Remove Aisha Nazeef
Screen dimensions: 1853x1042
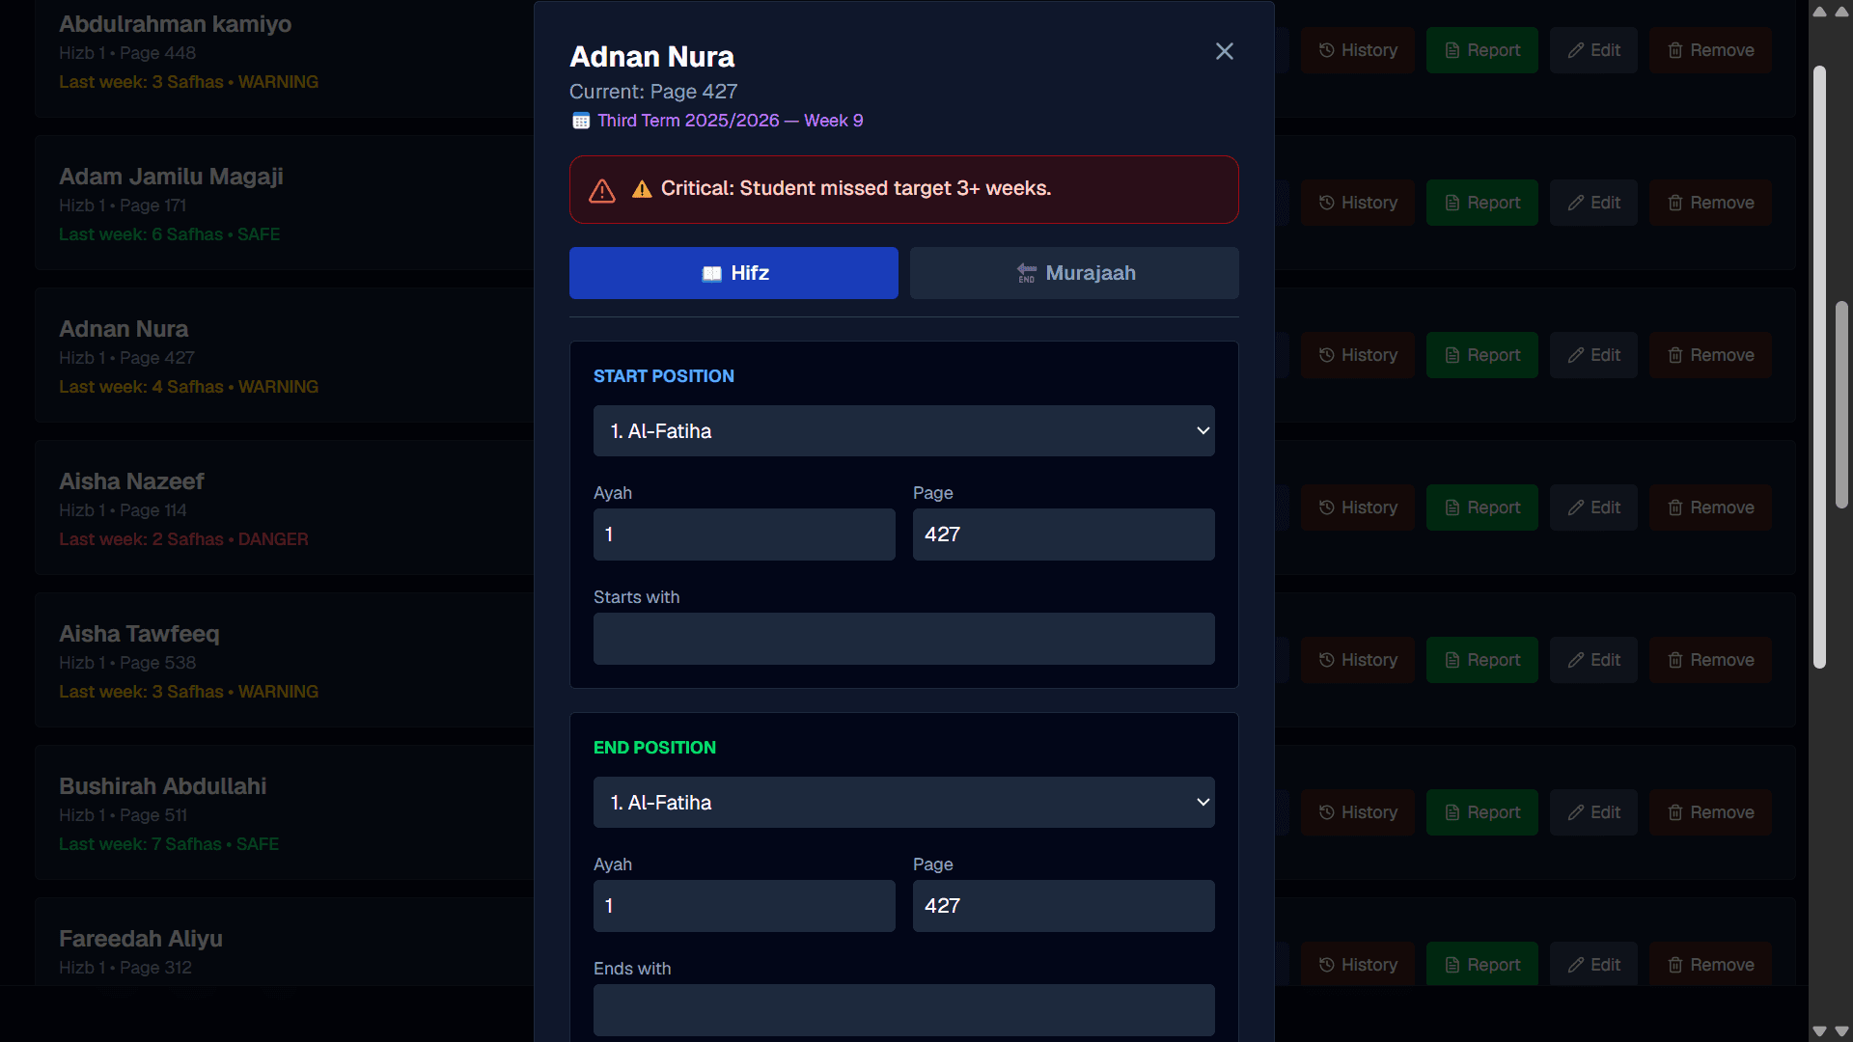[x=1710, y=507]
